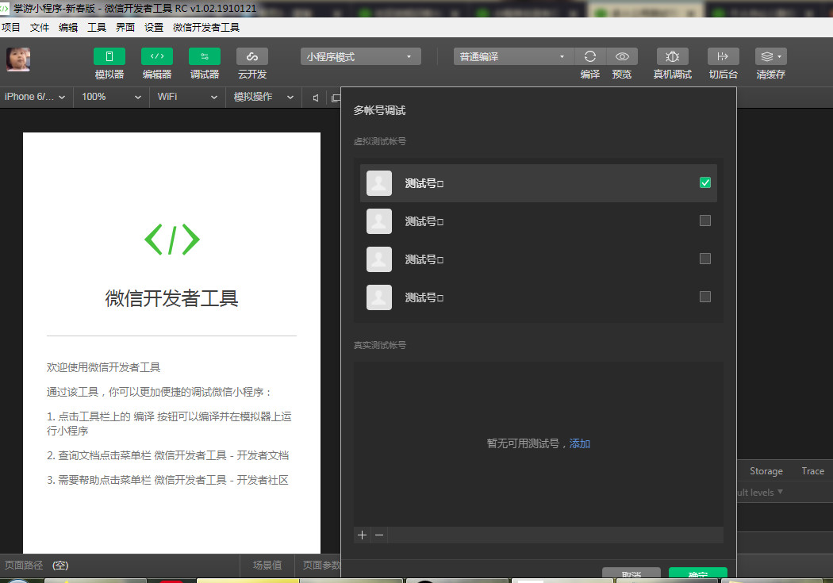Open the 云开发 cloud development console
Image resolution: width=833 pixels, height=583 pixels.
pyautogui.click(x=252, y=56)
